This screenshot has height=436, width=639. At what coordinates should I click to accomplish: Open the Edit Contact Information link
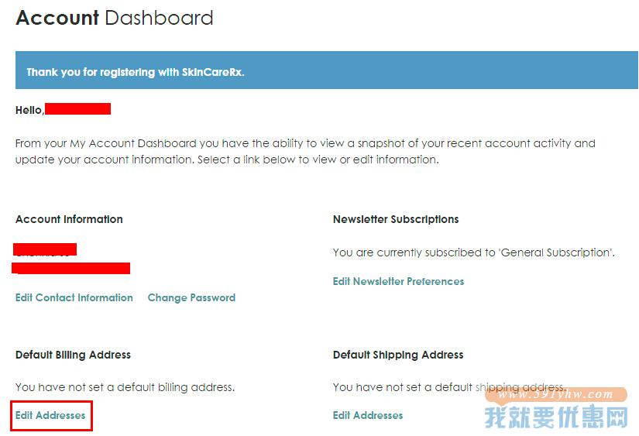[74, 297]
